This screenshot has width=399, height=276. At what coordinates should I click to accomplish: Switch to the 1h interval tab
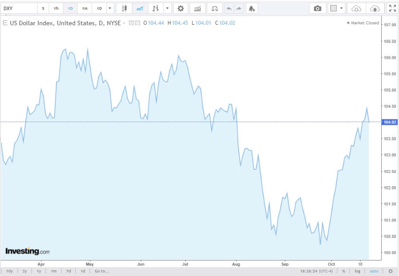tap(55, 8)
